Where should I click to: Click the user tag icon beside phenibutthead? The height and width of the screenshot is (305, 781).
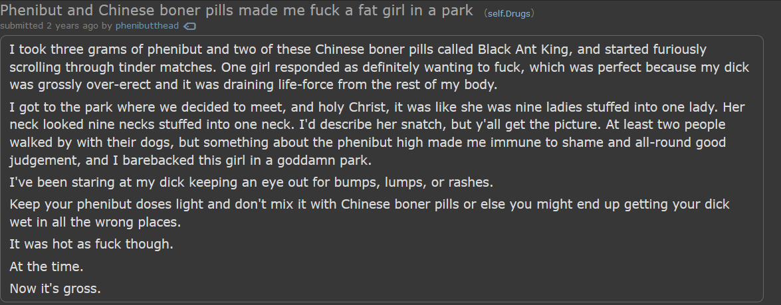click(x=190, y=27)
